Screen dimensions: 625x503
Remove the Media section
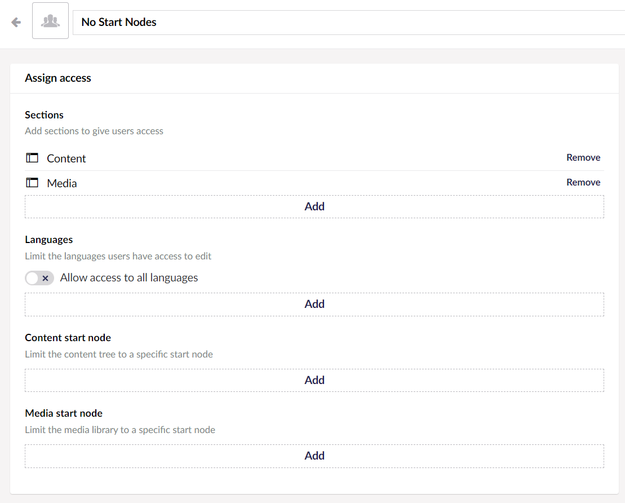[x=583, y=183]
